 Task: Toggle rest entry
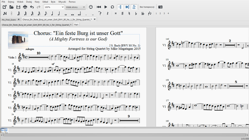coord(107,13)
